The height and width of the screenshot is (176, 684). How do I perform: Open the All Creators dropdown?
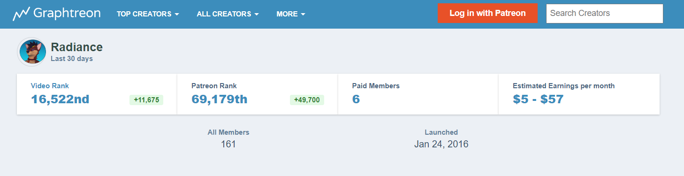228,14
